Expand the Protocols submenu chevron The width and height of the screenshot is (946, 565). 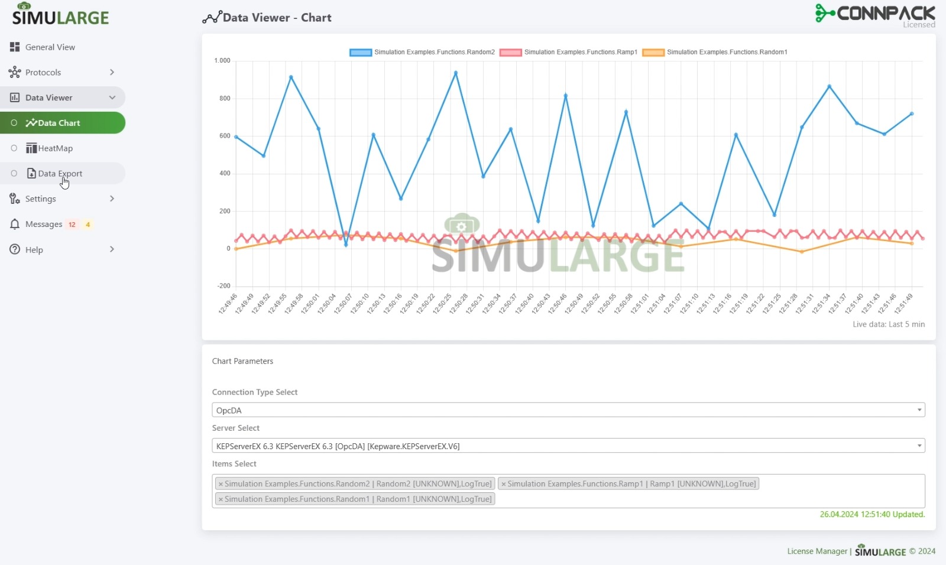coord(112,72)
